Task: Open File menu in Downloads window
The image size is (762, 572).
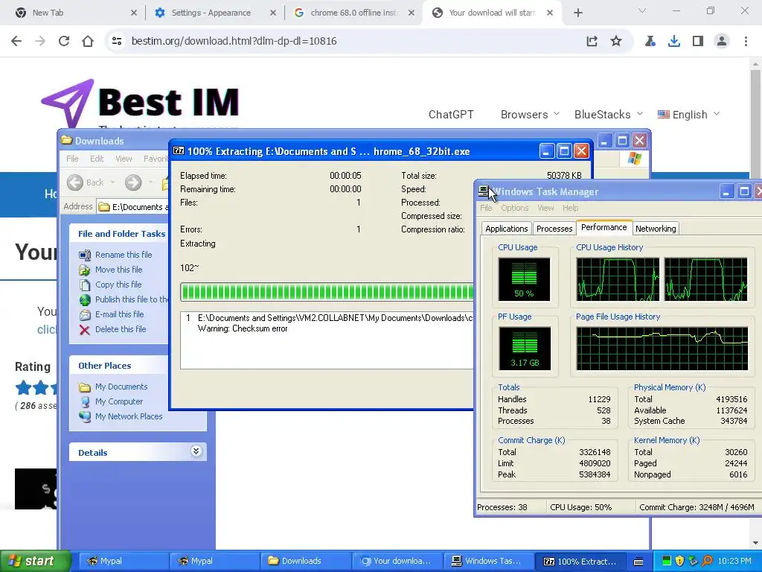Action: [x=72, y=159]
